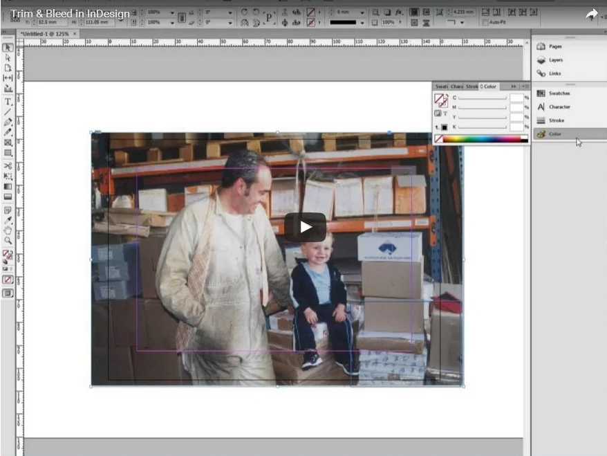Click the Height field showing 111.05 mm
607x456 pixels.
point(99,22)
